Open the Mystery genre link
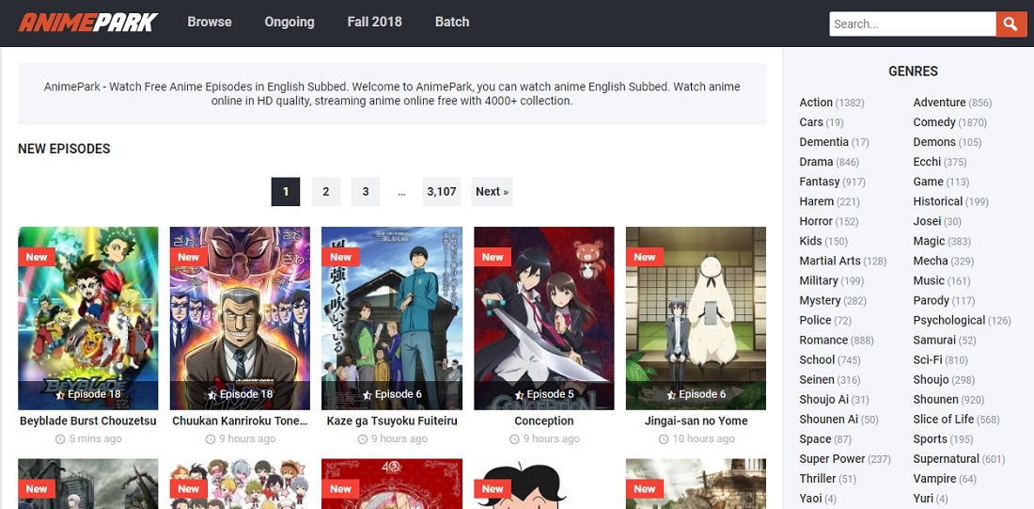Viewport: 1034px width, 509px height. click(x=820, y=300)
